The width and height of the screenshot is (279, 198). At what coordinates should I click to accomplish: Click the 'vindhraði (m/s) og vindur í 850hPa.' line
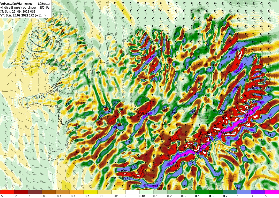(x=25, y=8)
